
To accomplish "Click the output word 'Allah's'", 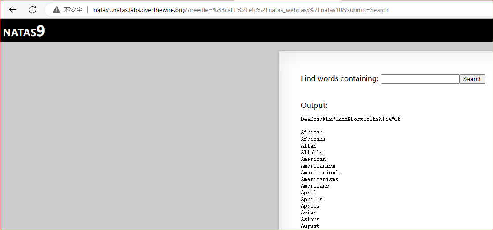I will pos(312,152).
